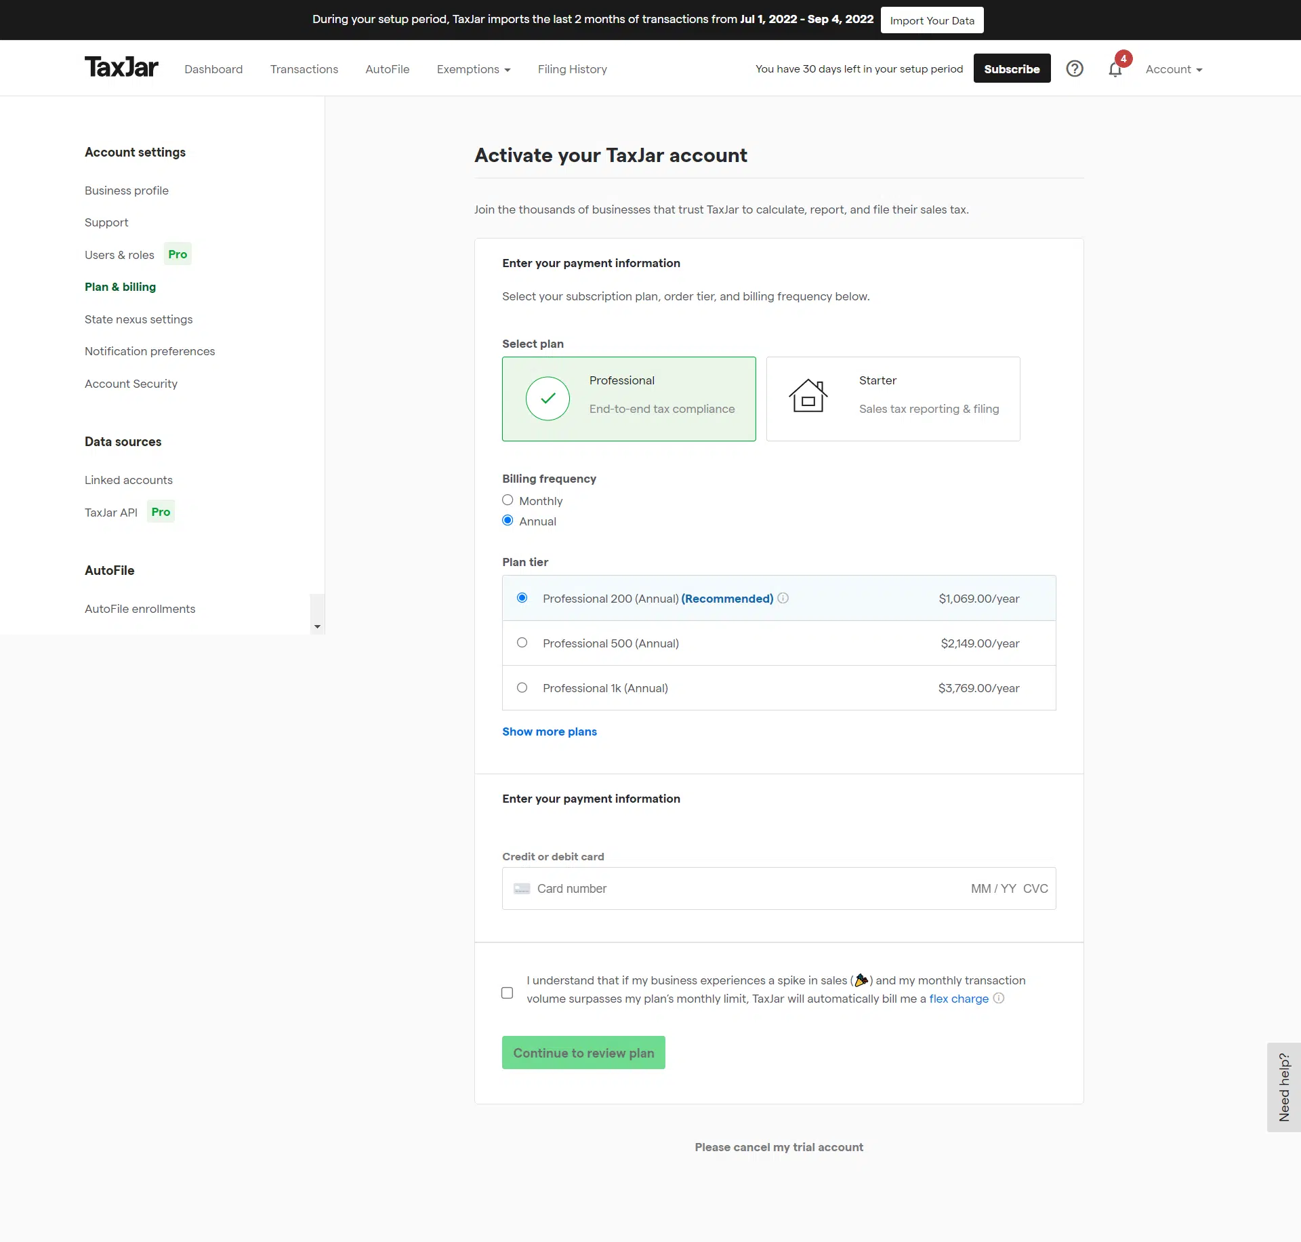Click the Subscribe button

click(x=1012, y=68)
